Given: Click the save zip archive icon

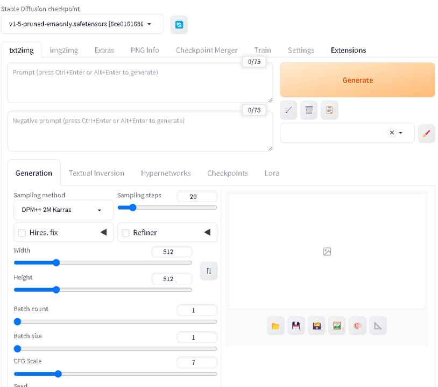Looking at the screenshot, I should pyautogui.click(x=316, y=326).
